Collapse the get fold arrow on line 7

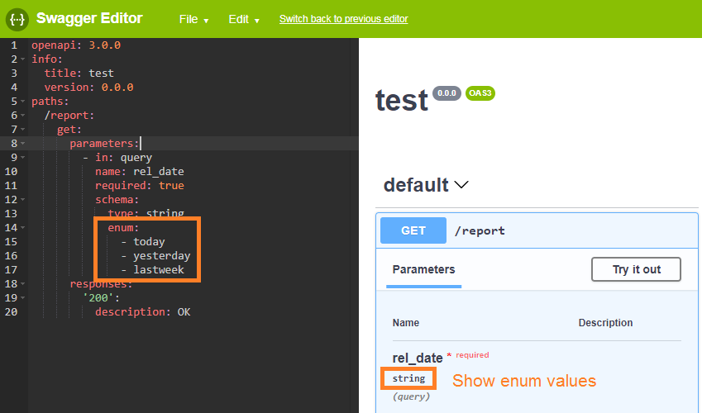(23, 130)
